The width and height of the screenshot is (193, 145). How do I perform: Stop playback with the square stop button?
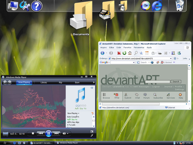click(x=33, y=133)
